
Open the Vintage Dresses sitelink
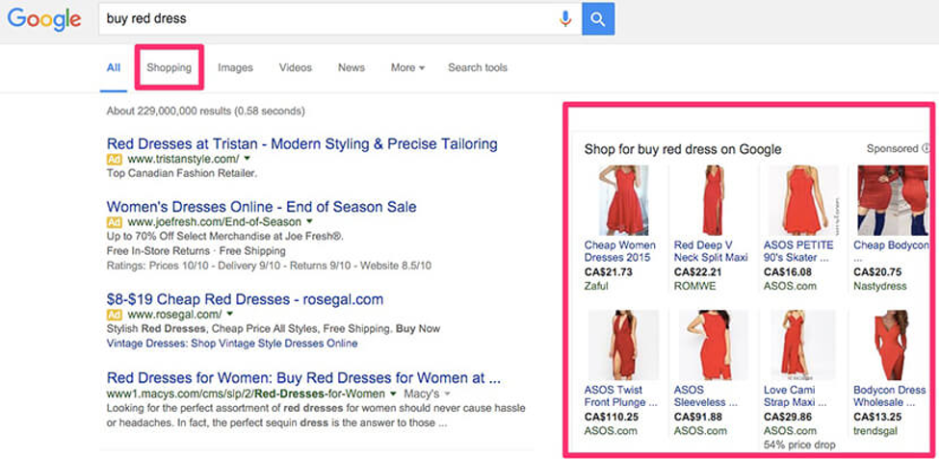tap(232, 344)
